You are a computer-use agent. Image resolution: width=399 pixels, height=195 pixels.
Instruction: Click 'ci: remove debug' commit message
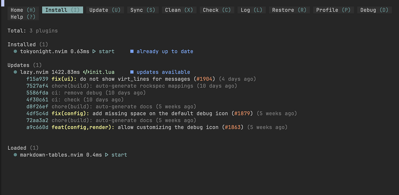[x=77, y=93]
